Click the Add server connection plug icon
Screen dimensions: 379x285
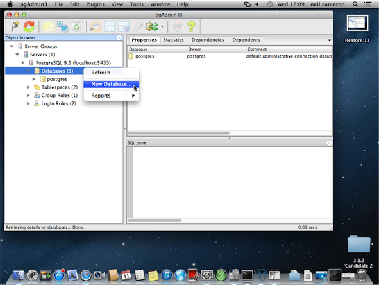[x=15, y=26]
